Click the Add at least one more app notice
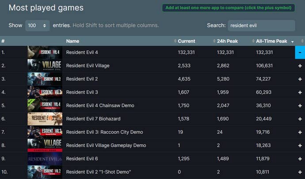This screenshot has height=179, width=305. 229,8
